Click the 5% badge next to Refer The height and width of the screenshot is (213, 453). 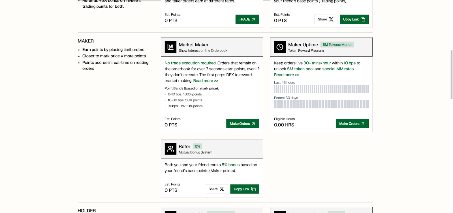tap(197, 146)
